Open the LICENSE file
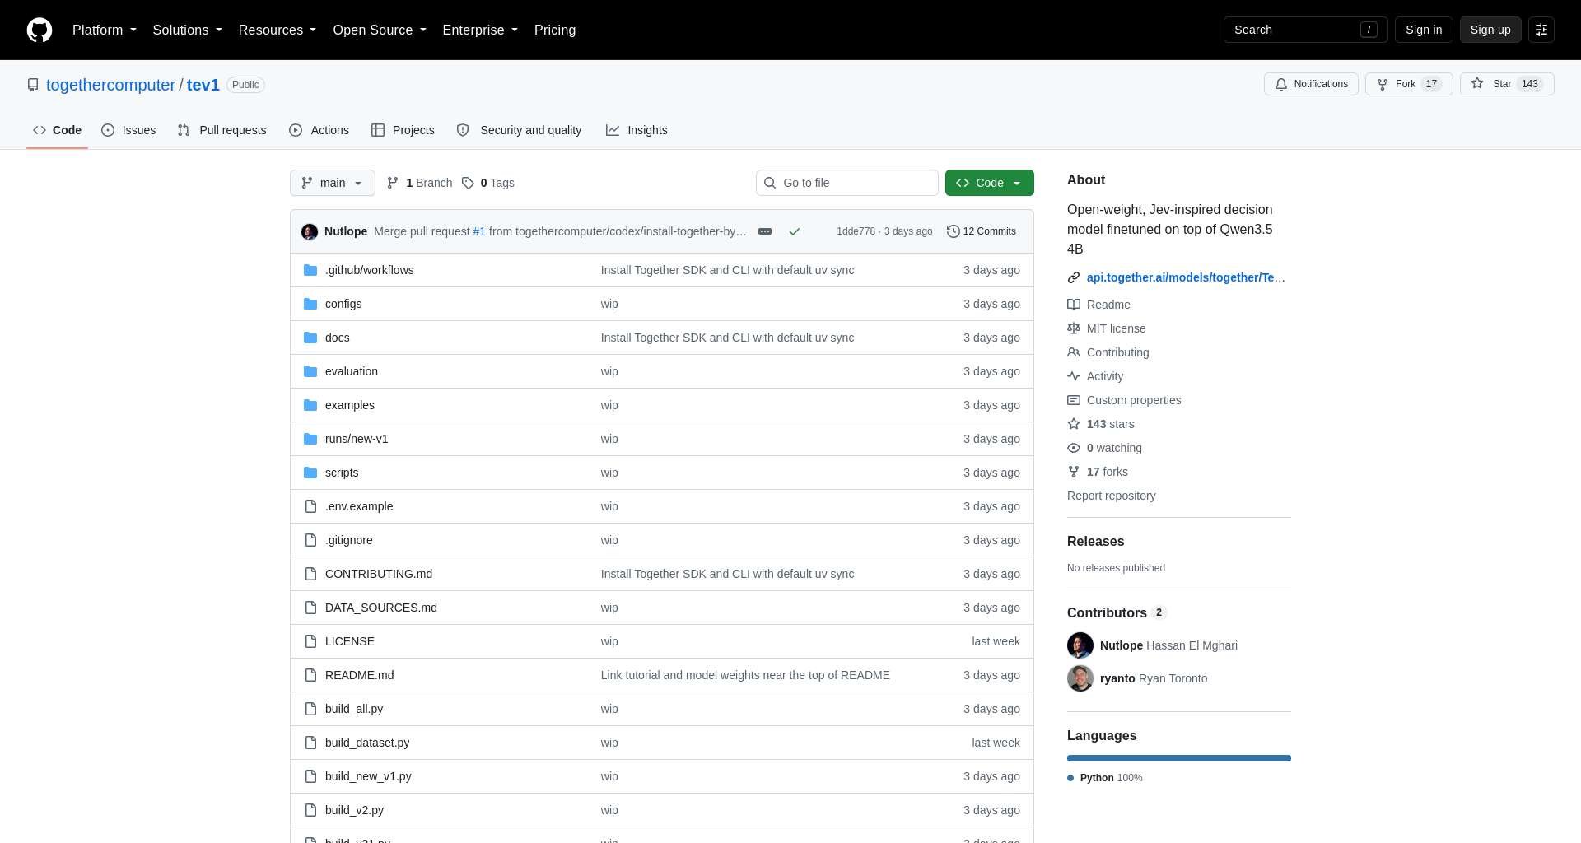The image size is (1581, 843). (350, 641)
